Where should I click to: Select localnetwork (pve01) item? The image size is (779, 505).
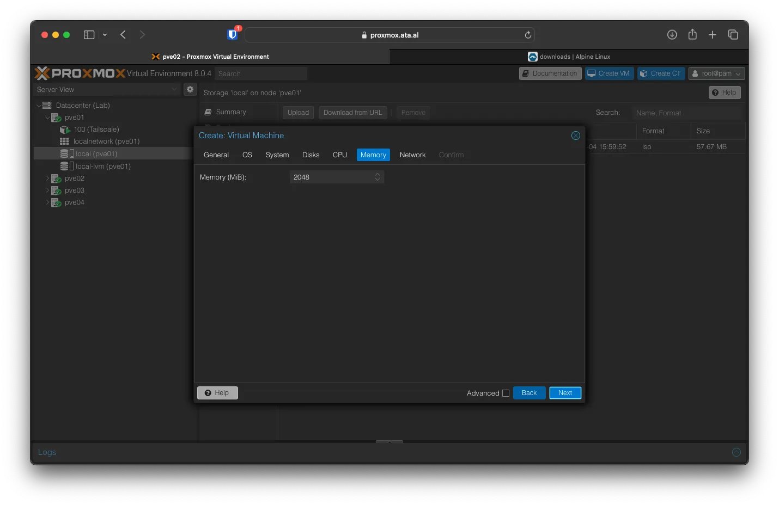pyautogui.click(x=106, y=141)
